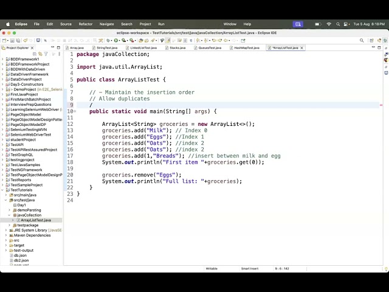Minimize the Project Explorer panel
Image resolution: width=389 pixels, height=292 pixels.
(x=53, y=47)
